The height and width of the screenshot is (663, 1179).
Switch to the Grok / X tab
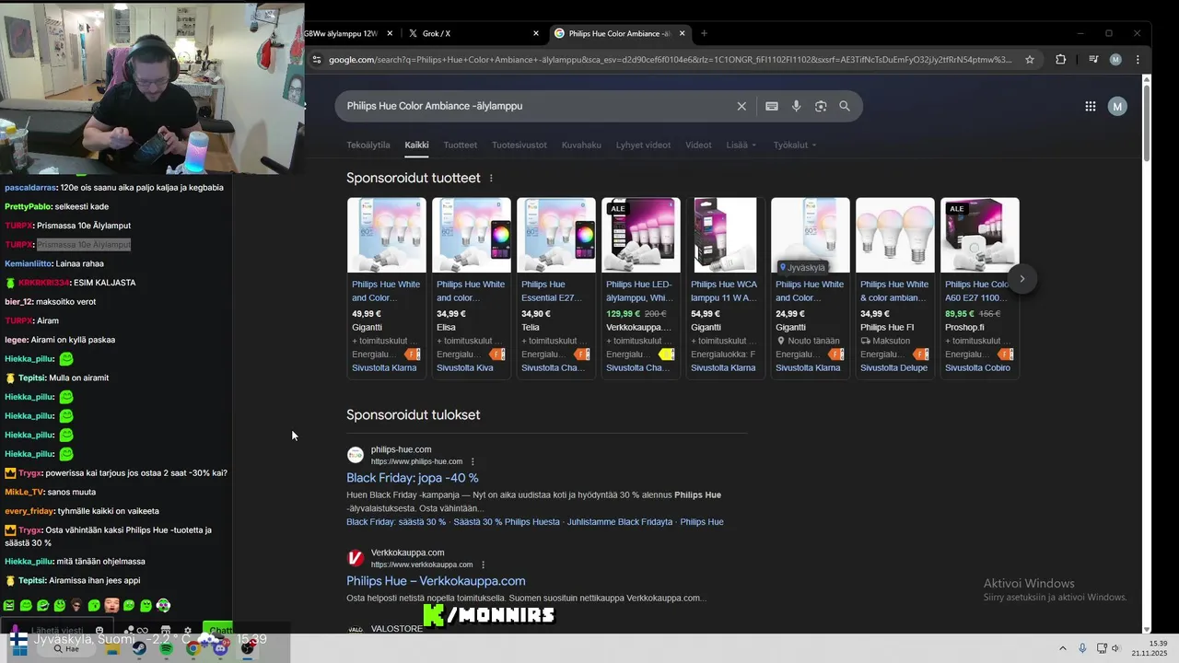473,33
